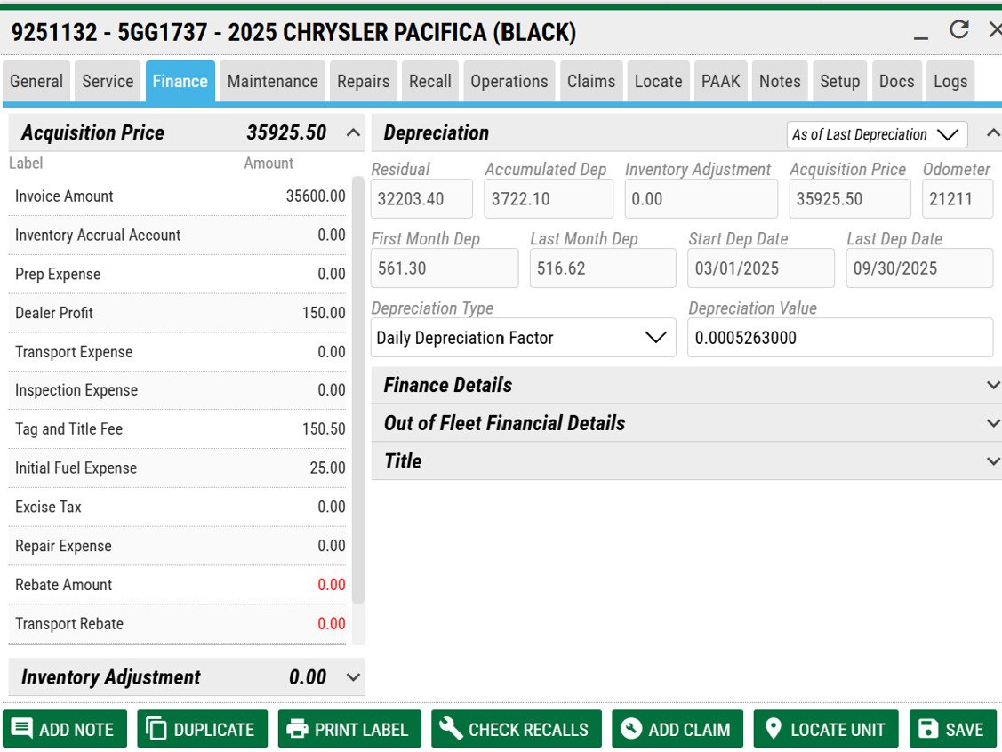Click the Print Label printer icon

tap(297, 729)
